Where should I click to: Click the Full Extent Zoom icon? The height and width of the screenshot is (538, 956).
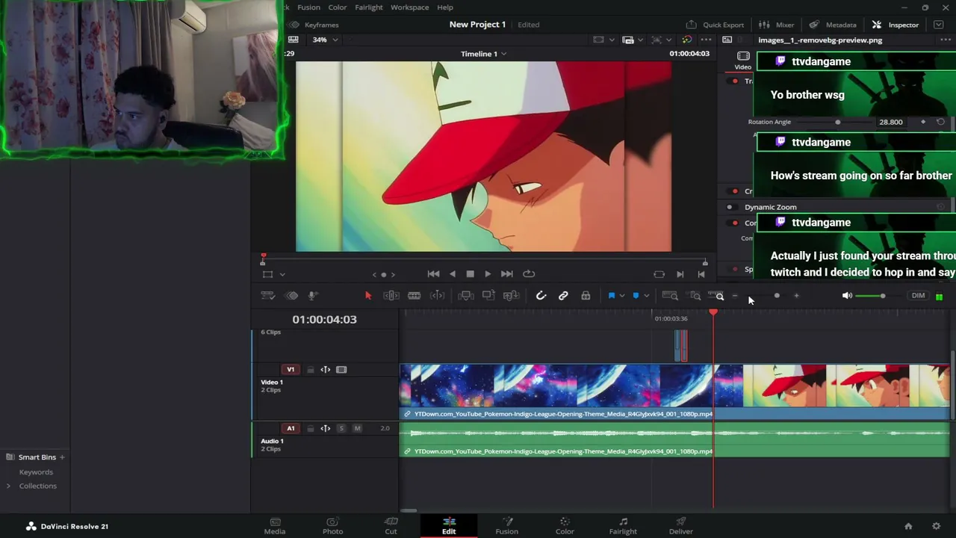(670, 296)
